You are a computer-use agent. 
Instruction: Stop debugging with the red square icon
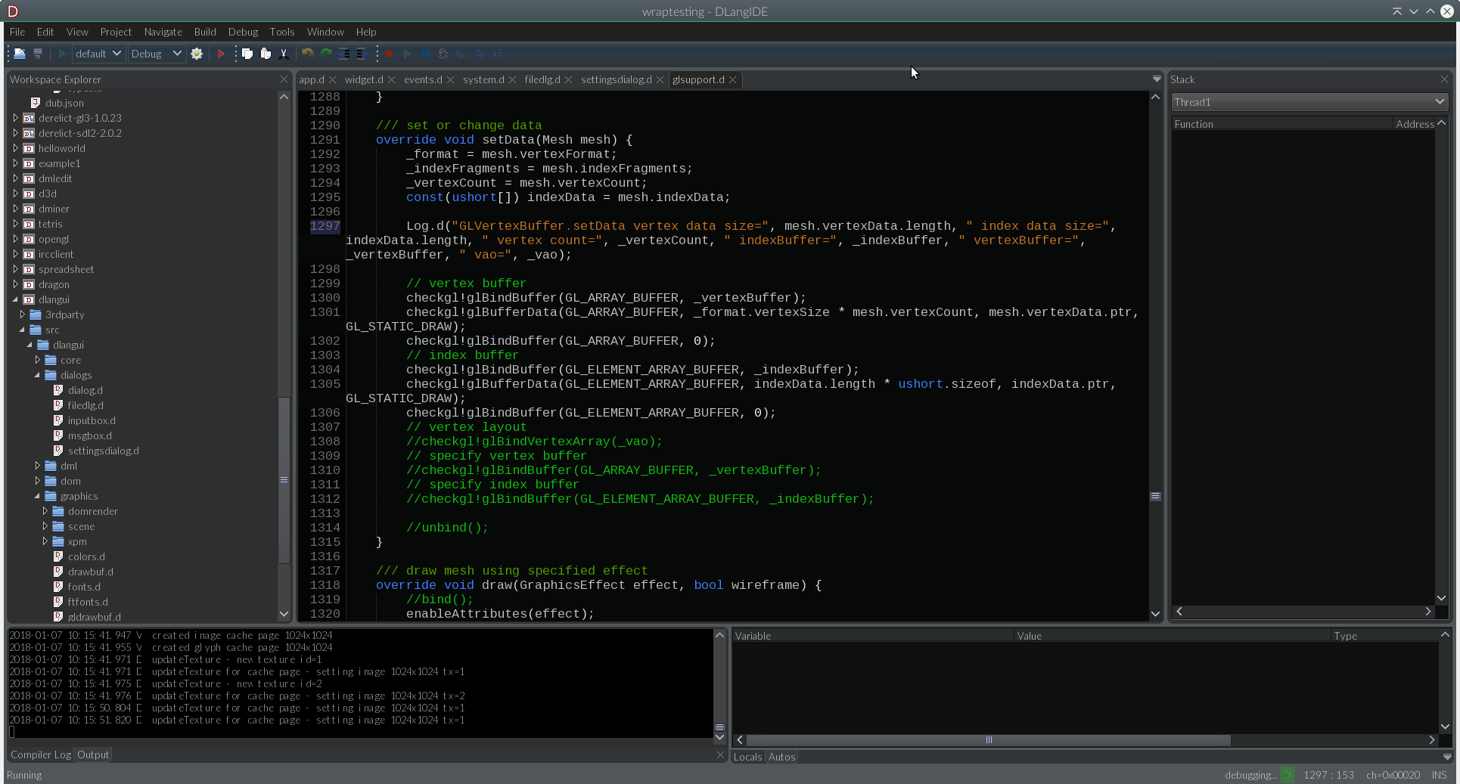(388, 54)
